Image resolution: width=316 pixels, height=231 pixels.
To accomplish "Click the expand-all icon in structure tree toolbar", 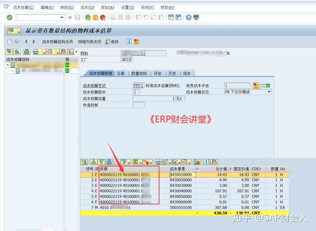I will (9, 52).
